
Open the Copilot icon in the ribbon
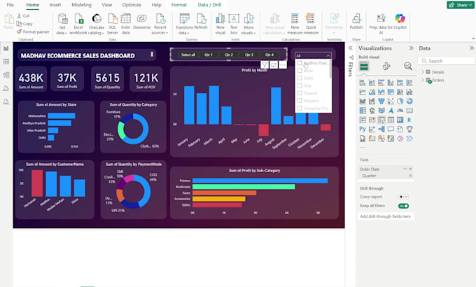pos(400,18)
